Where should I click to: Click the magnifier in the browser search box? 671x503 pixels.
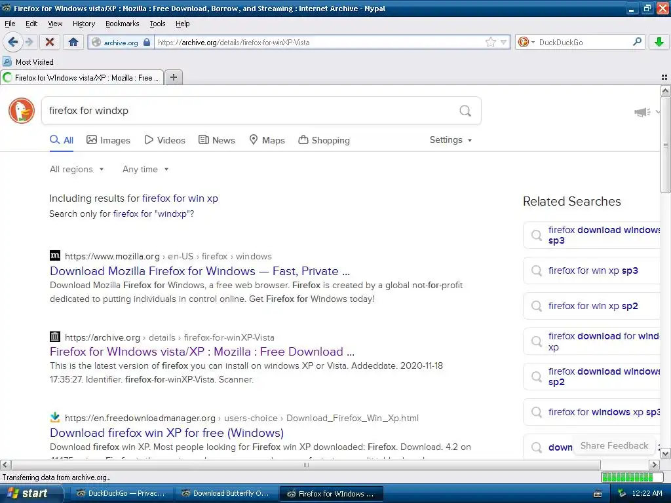[x=637, y=42]
